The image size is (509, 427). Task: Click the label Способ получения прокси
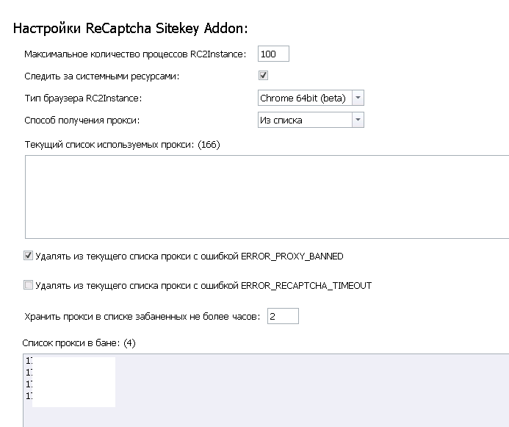click(x=82, y=121)
